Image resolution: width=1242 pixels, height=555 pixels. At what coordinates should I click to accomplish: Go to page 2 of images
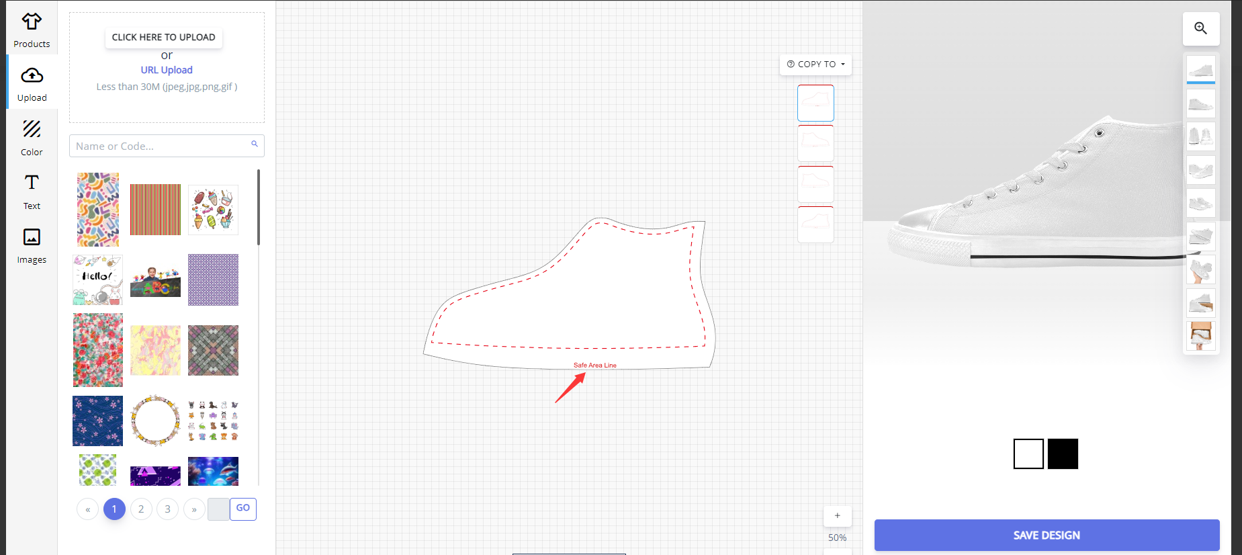coord(141,509)
